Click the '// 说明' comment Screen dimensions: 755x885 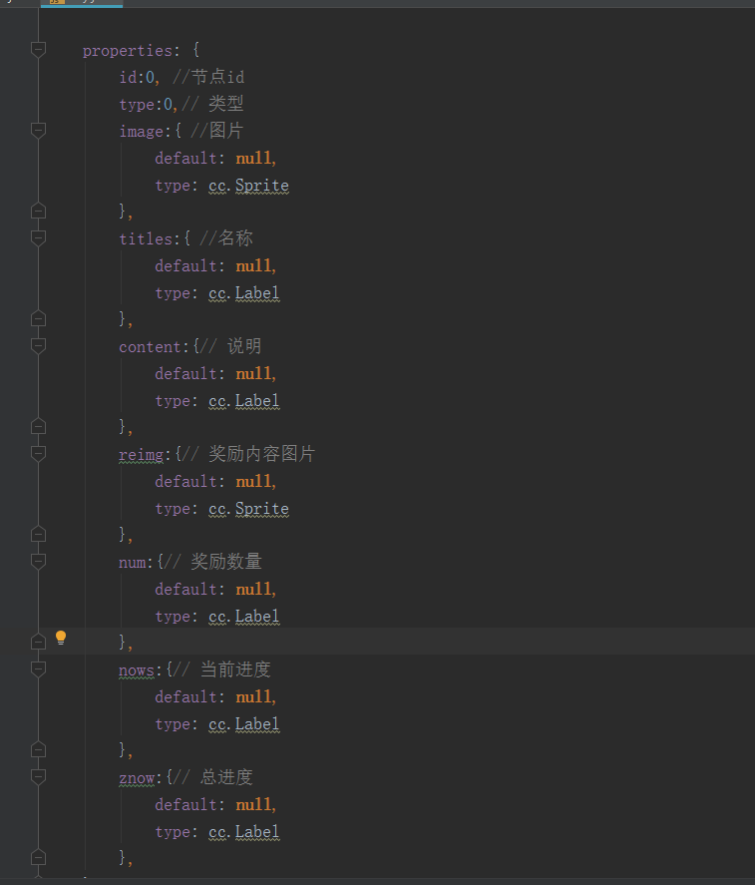tap(230, 346)
